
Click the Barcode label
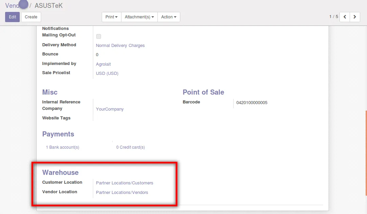pos(191,102)
